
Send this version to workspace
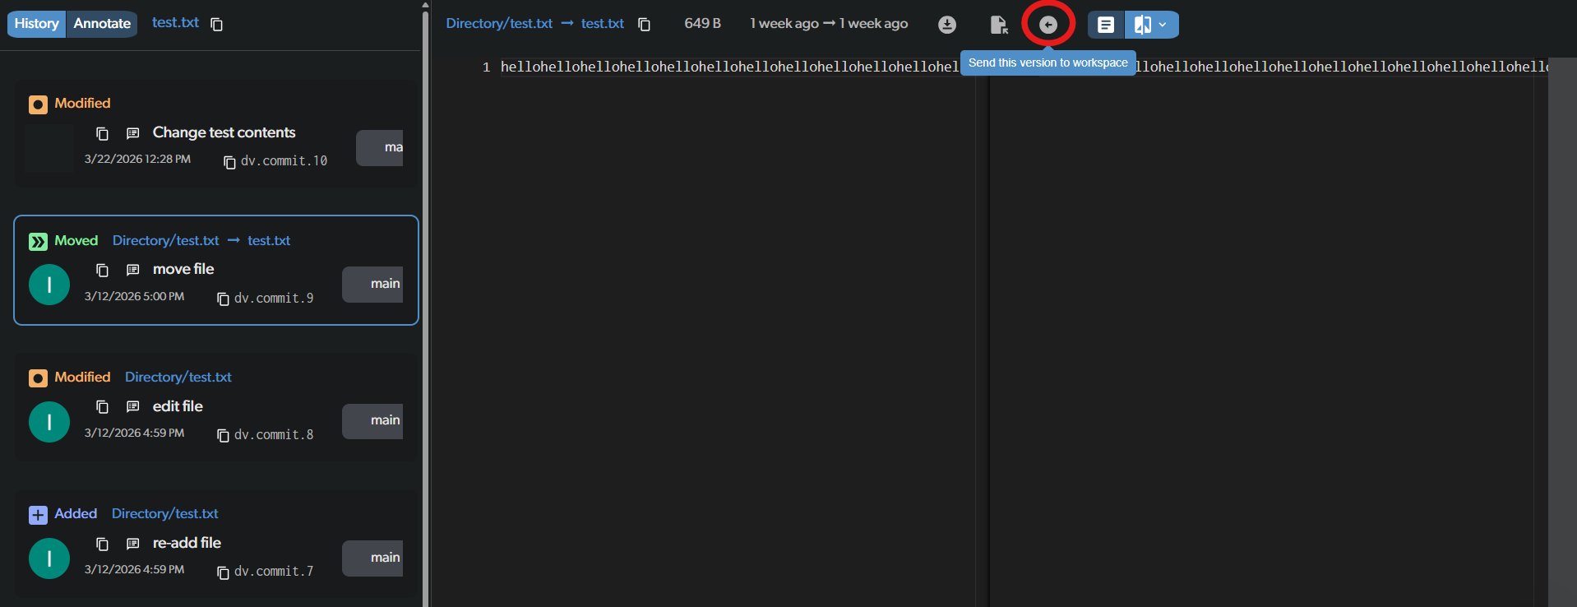(x=1047, y=25)
